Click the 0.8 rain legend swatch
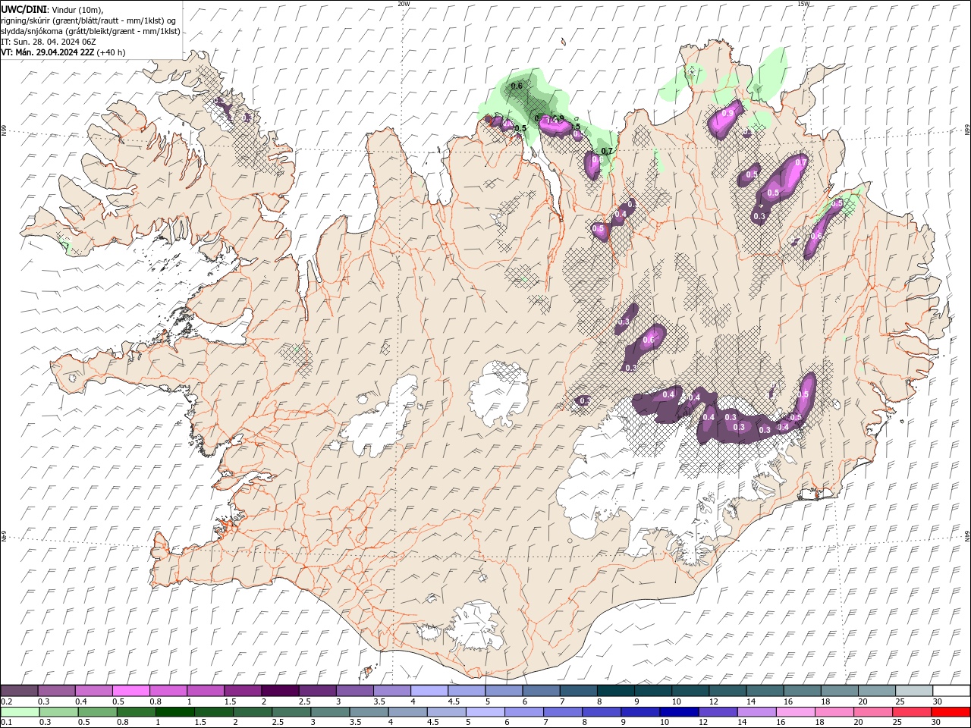The image size is (971, 728). coord(136,711)
